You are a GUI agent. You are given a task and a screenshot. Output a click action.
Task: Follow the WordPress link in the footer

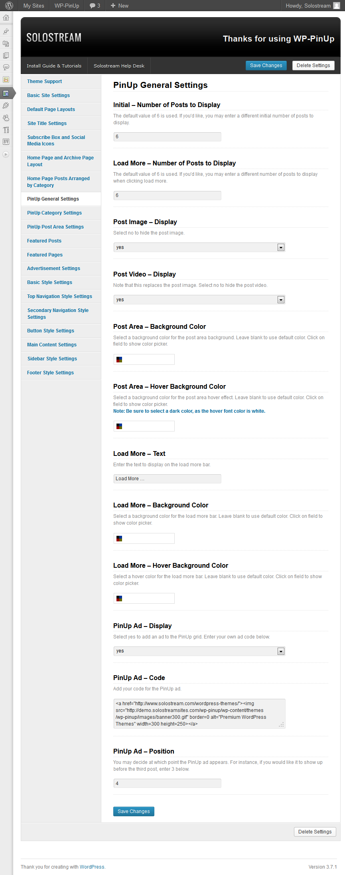[92, 867]
